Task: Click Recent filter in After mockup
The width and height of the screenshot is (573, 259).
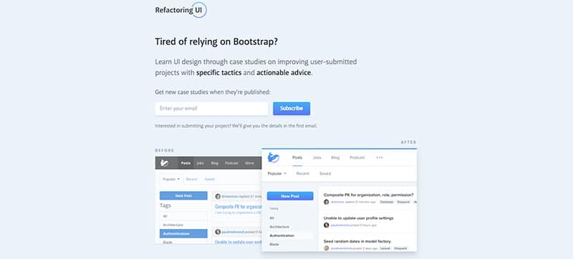Action: (x=302, y=174)
